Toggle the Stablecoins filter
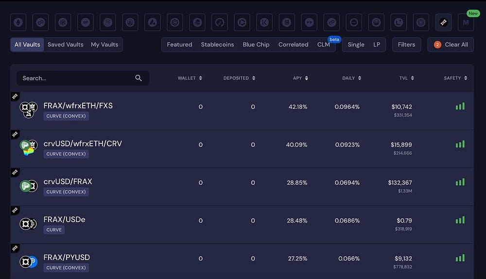Viewport: 486px width, 279px height. pyautogui.click(x=217, y=45)
